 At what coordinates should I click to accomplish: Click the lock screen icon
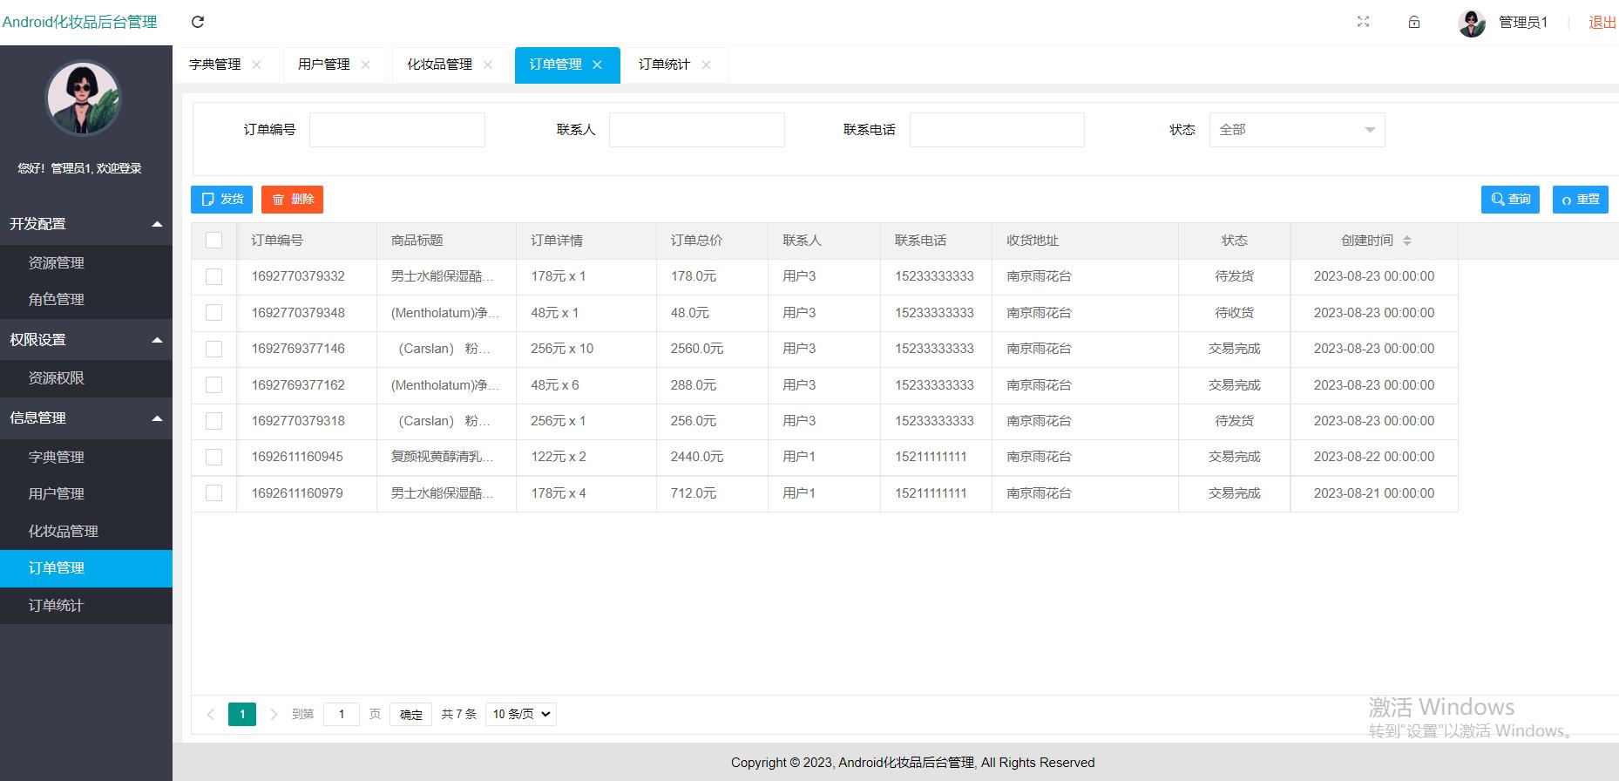[1414, 22]
